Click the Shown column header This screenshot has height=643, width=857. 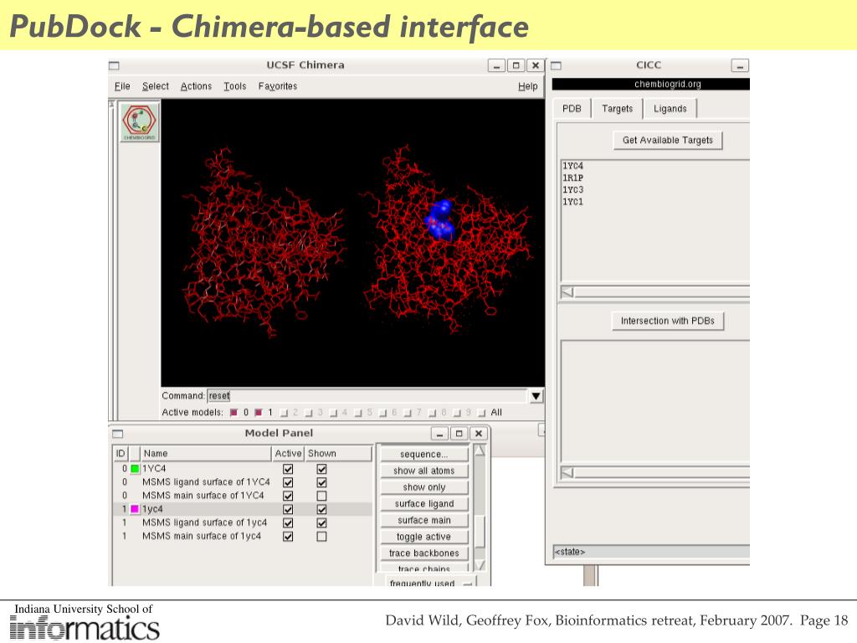click(338, 453)
